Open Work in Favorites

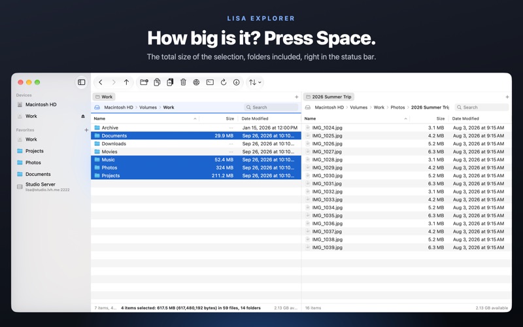(51, 139)
